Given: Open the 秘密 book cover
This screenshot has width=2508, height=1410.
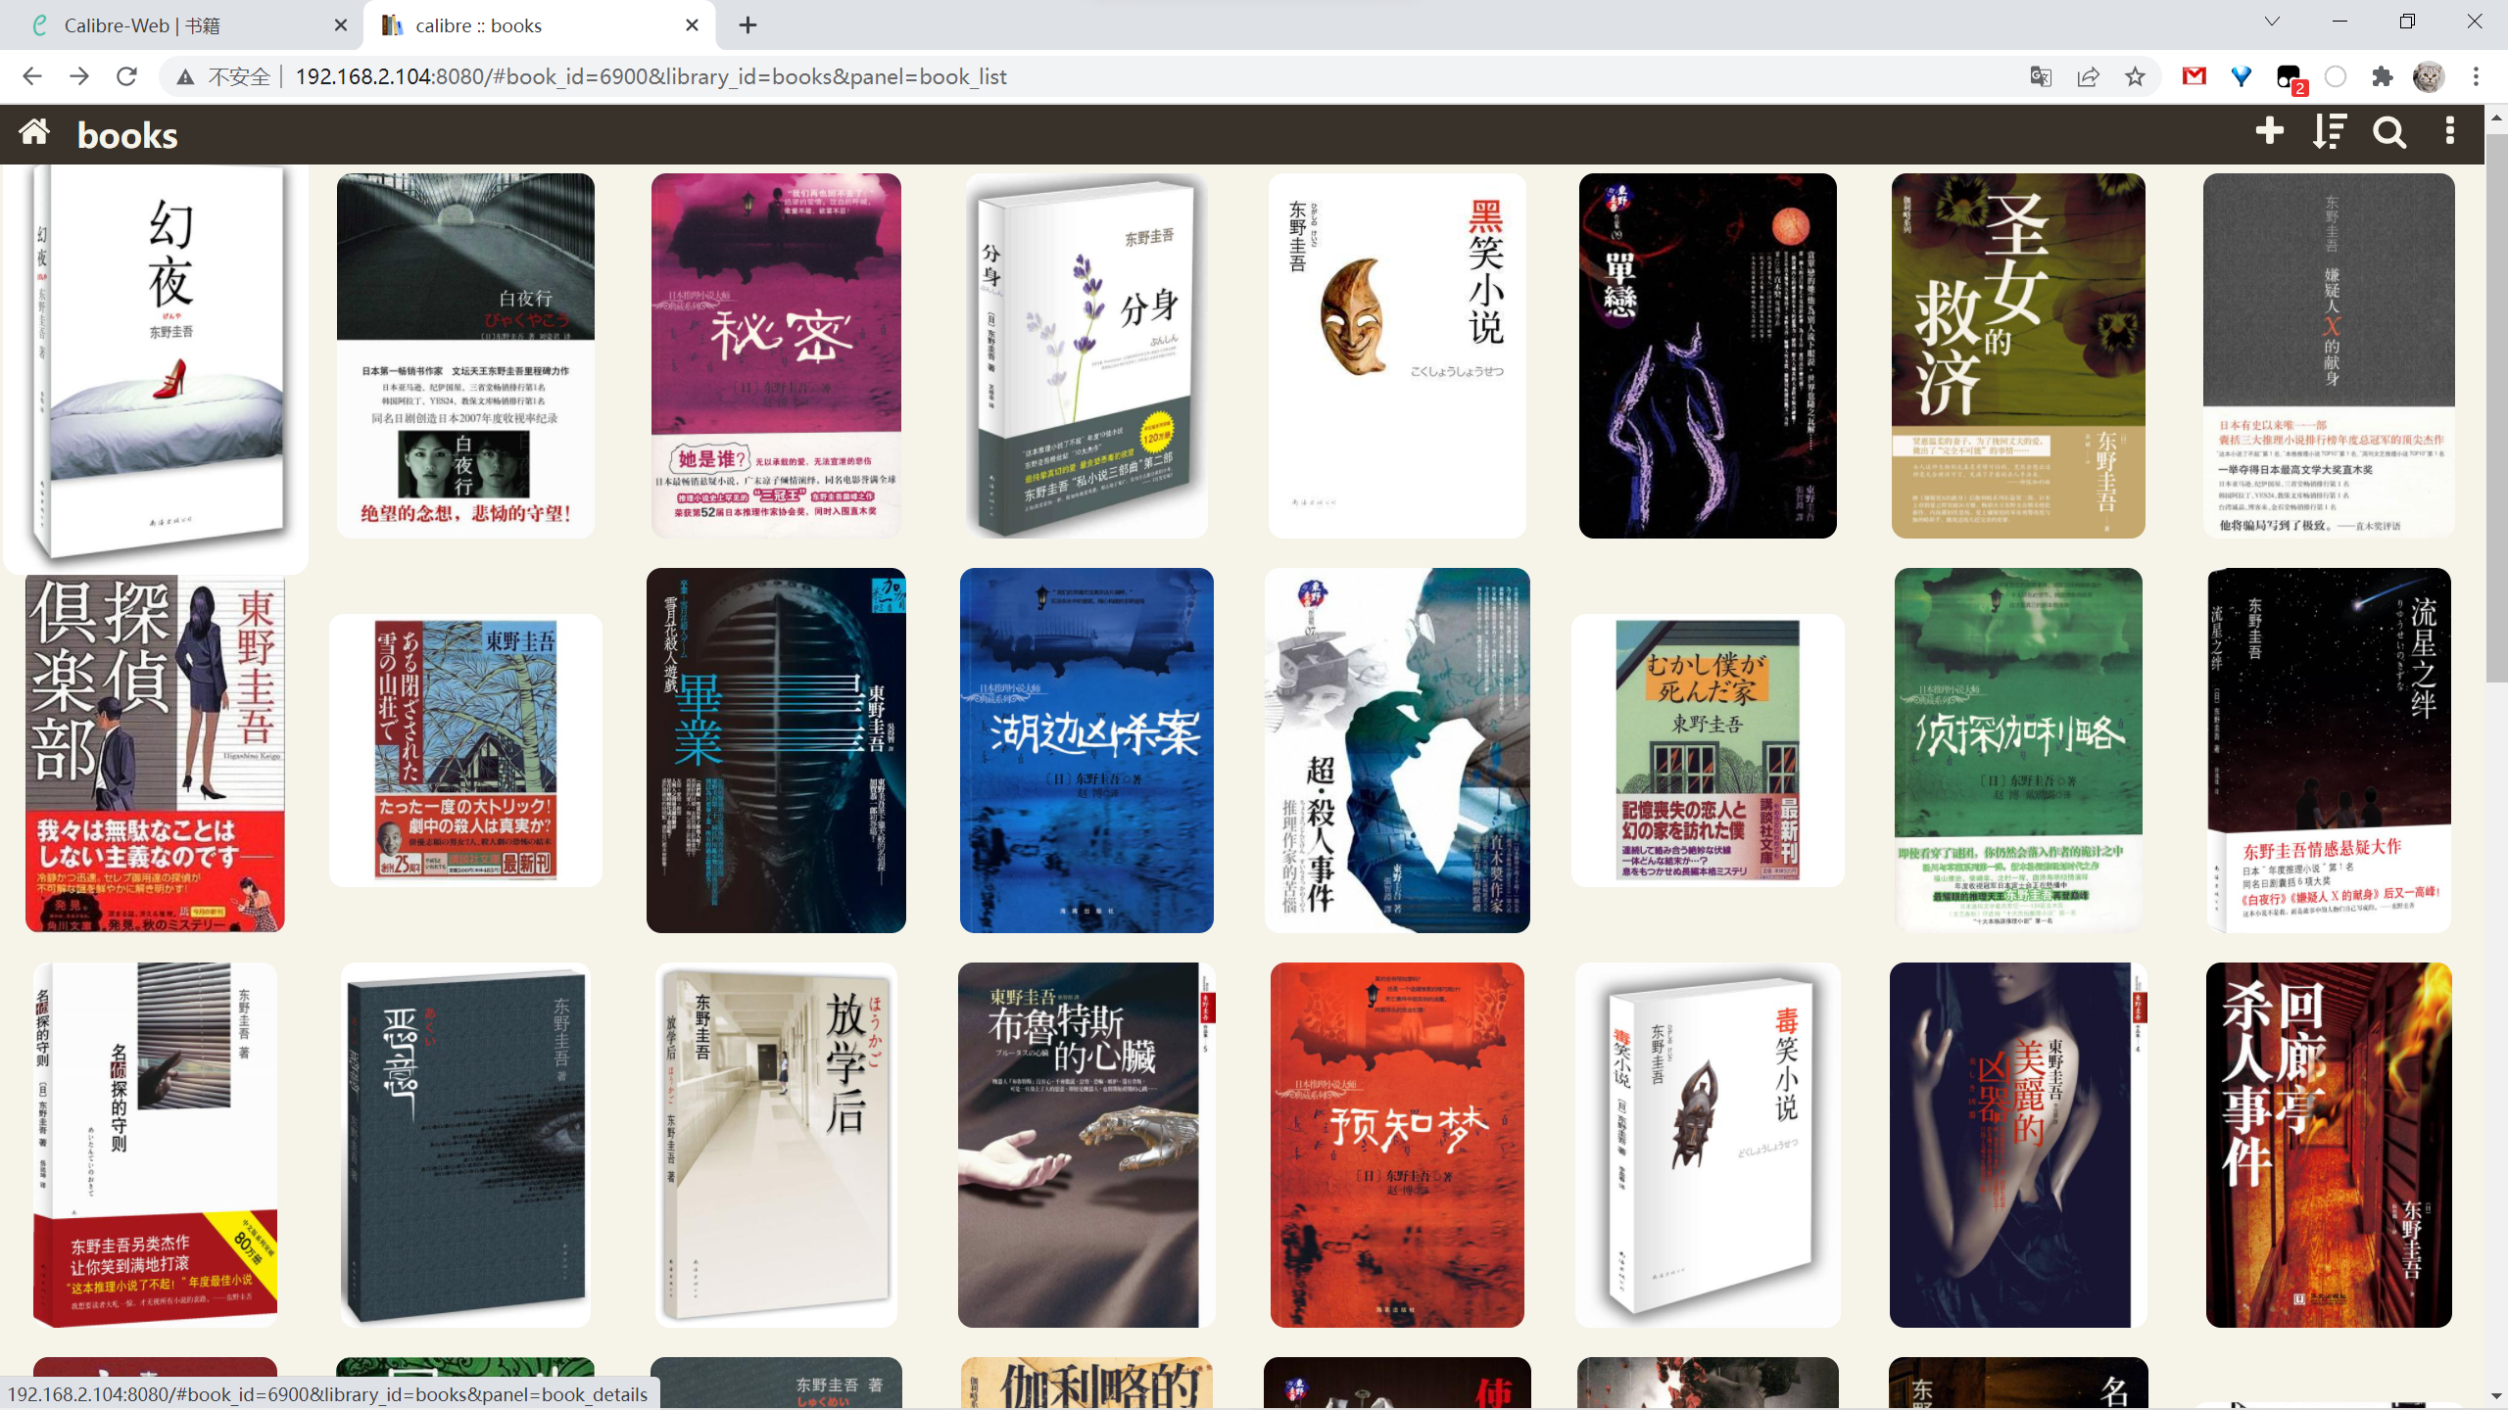Looking at the screenshot, I should [776, 355].
